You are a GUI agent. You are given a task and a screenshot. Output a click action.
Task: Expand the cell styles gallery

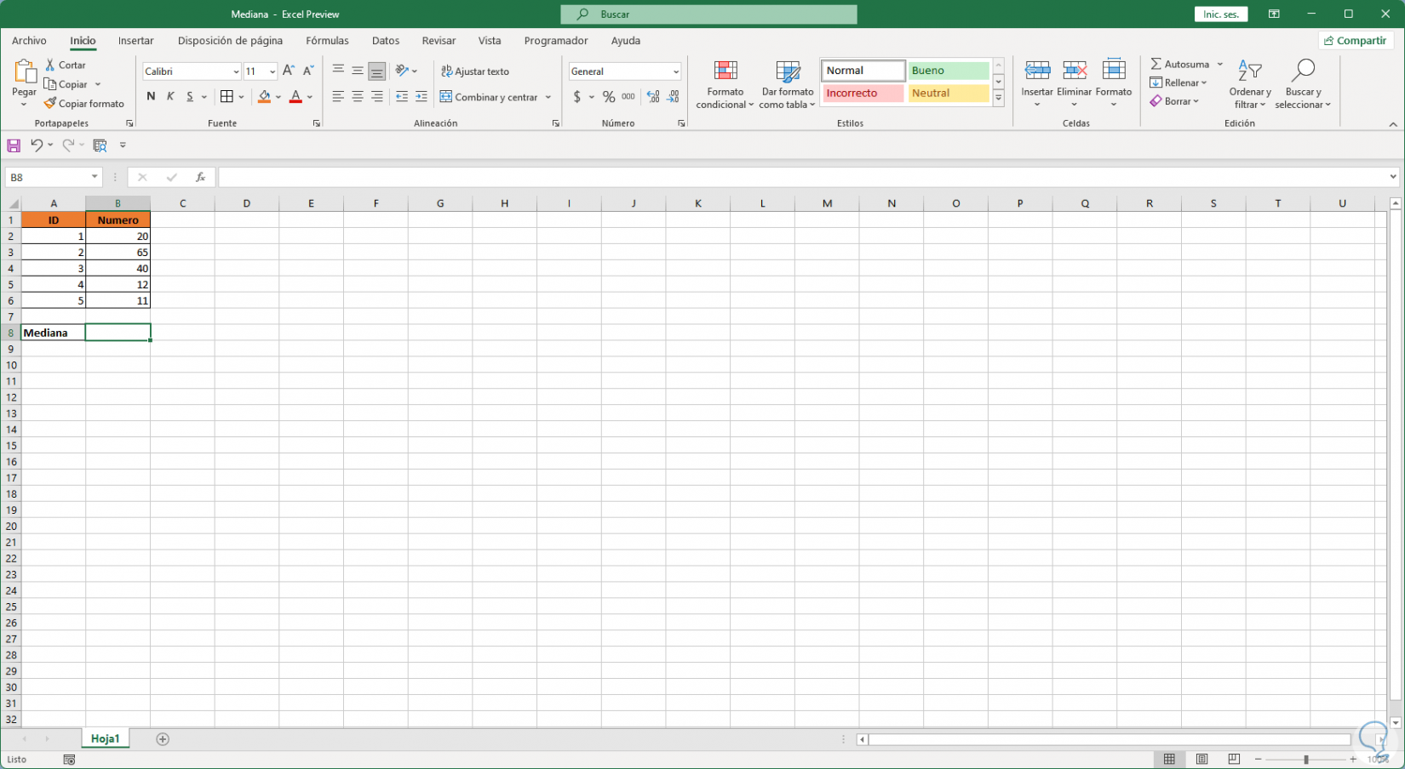999,99
